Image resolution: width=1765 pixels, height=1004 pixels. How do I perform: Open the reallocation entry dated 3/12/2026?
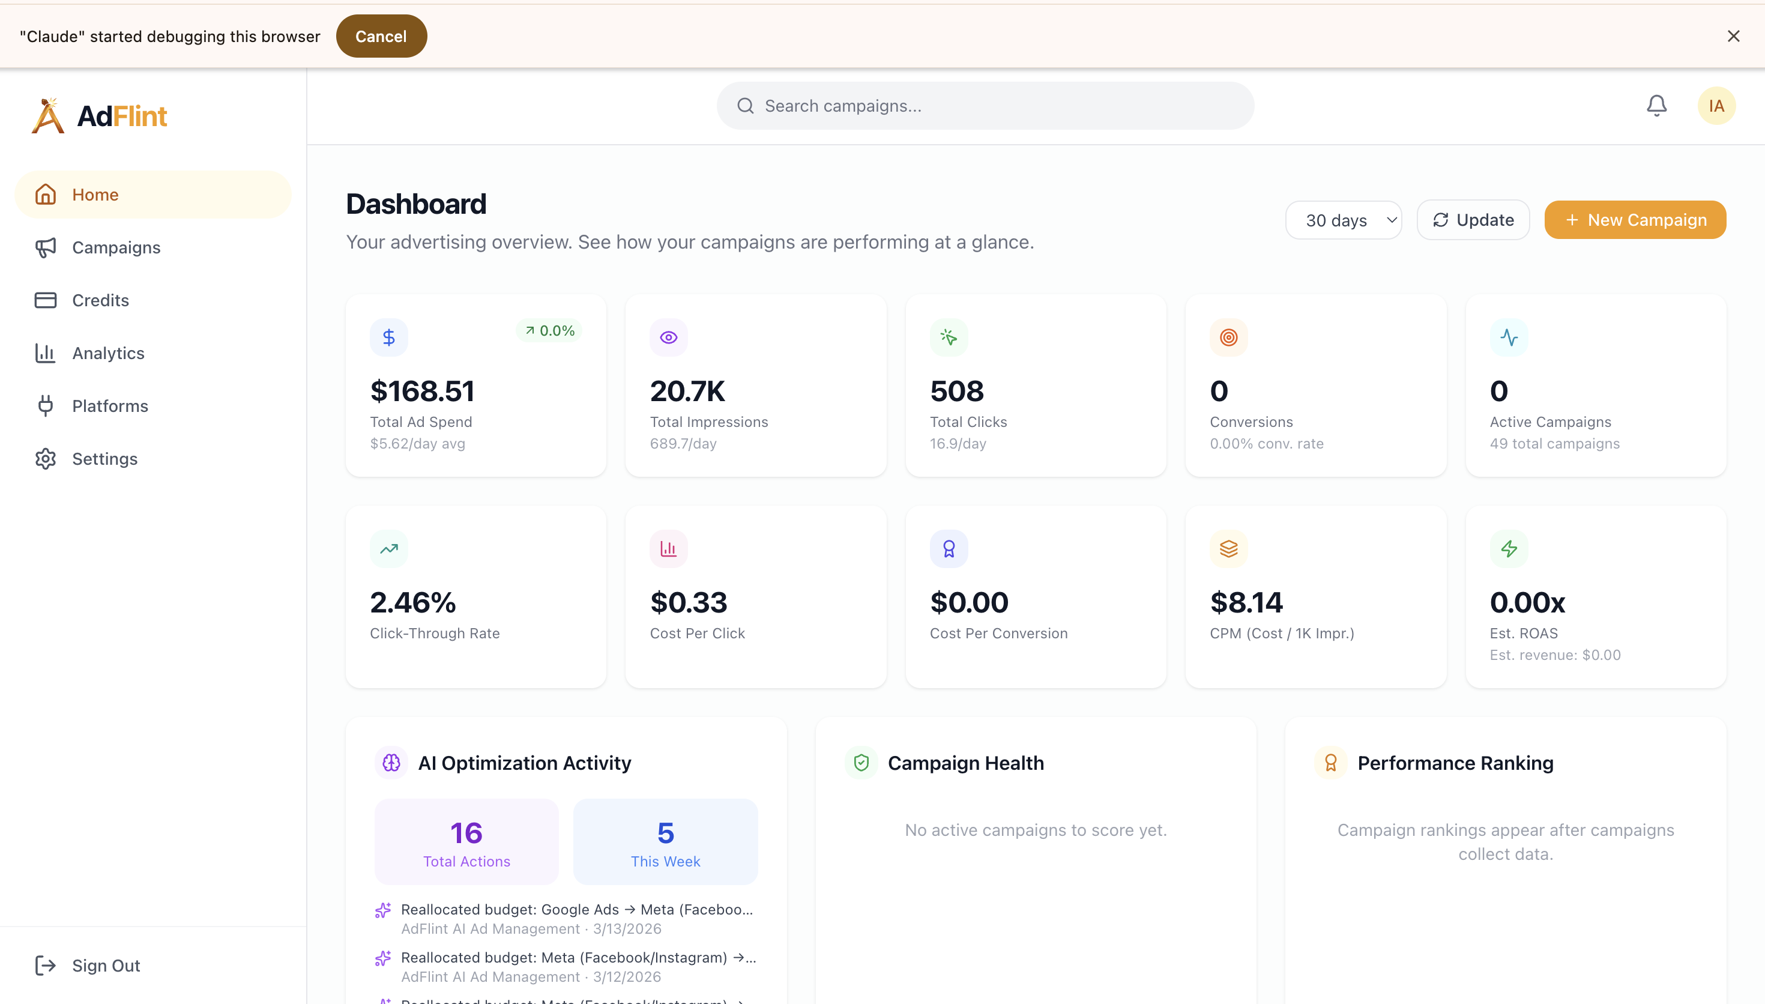tap(566, 967)
